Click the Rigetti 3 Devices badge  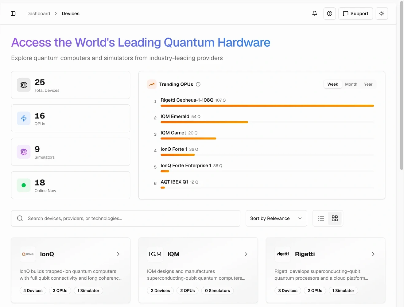[x=288, y=291]
